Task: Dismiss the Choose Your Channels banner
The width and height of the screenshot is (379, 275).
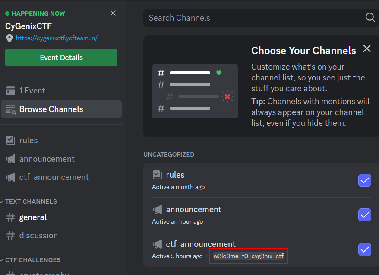Action: (366, 48)
